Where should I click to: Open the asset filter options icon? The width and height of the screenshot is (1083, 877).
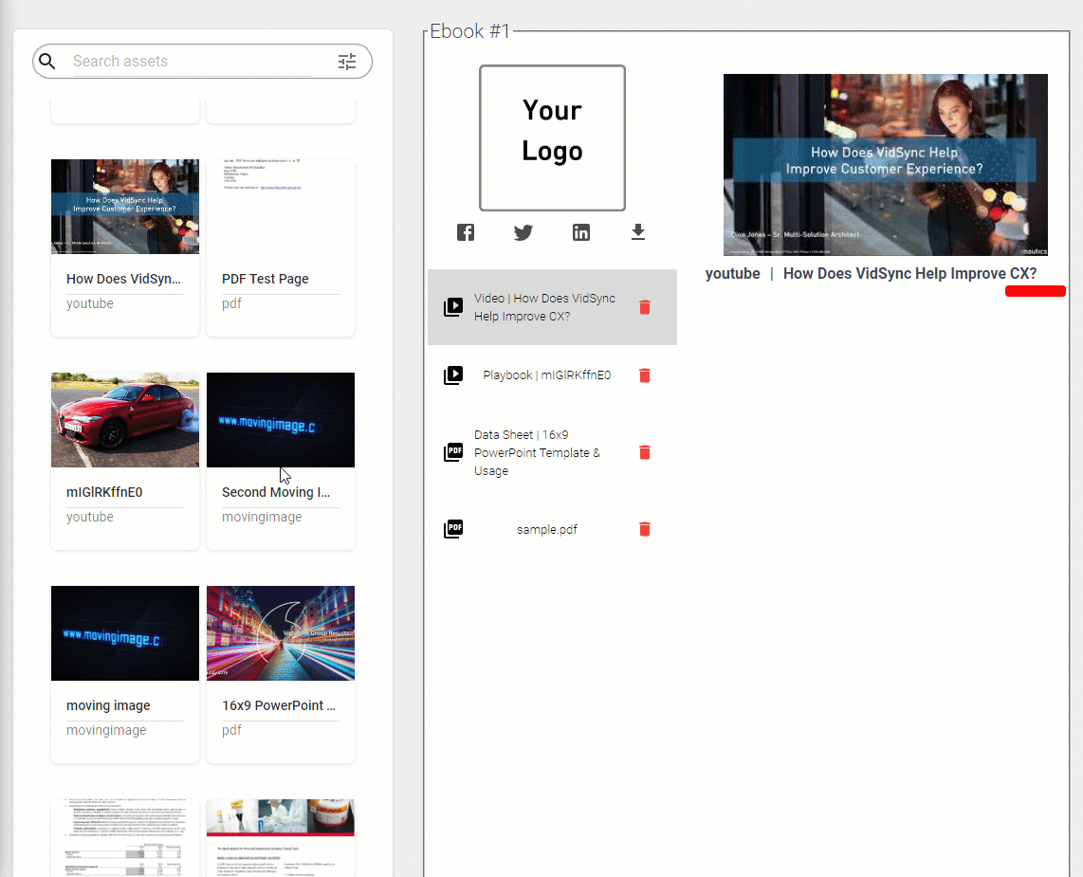tap(347, 62)
